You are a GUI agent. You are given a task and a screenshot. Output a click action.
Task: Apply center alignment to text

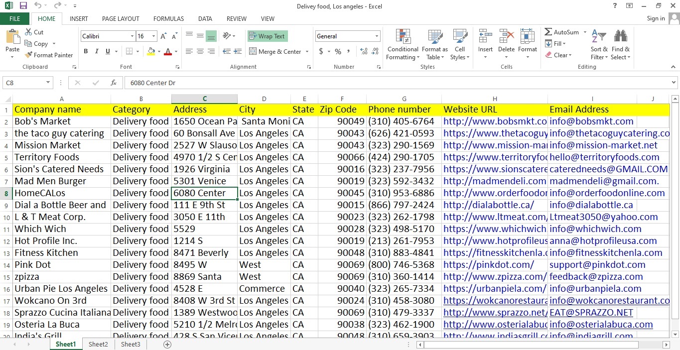tap(200, 51)
